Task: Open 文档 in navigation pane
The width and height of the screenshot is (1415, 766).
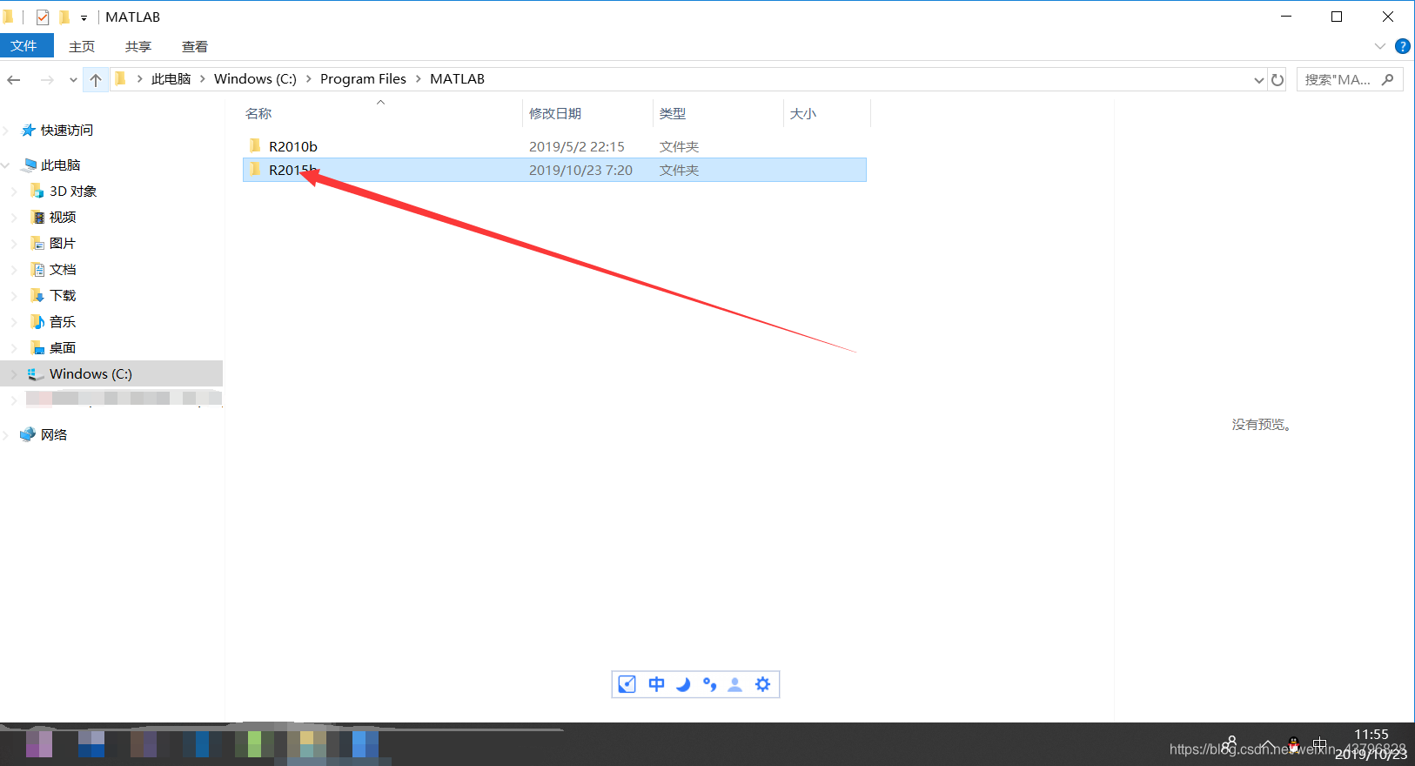Action: tap(63, 270)
